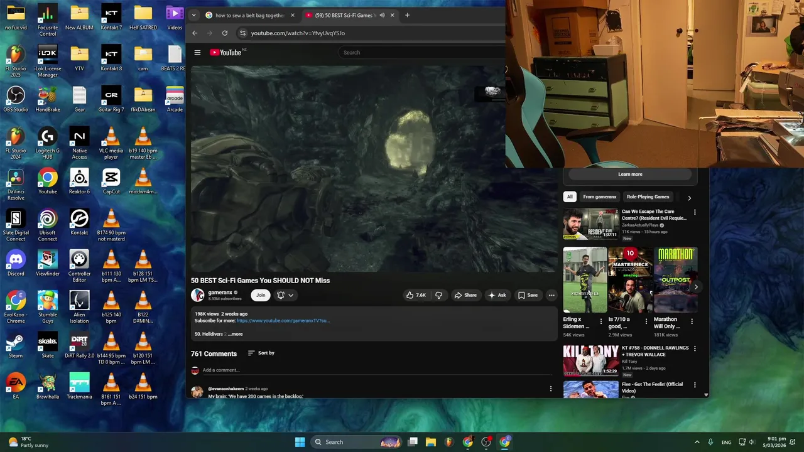The height and width of the screenshot is (452, 804).
Task: Open the Sort by comments menu
Action: pyautogui.click(x=261, y=353)
